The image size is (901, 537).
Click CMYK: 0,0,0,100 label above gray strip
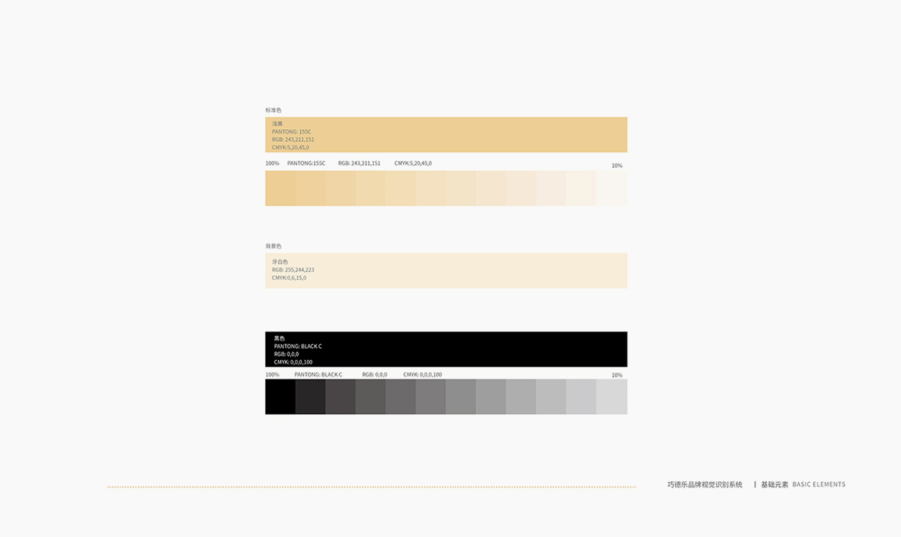(422, 374)
